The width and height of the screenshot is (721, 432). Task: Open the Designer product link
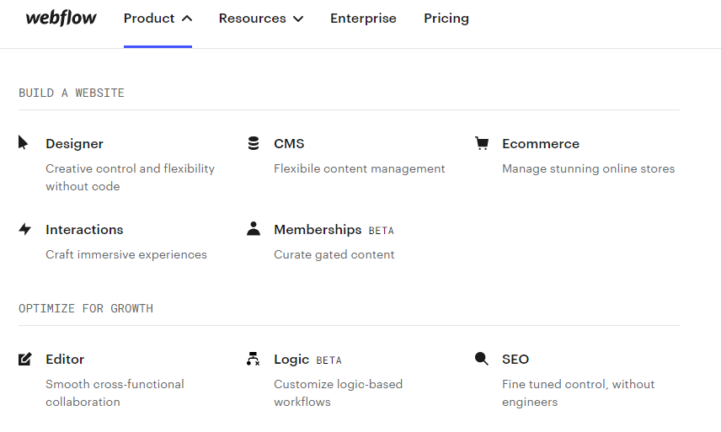(x=75, y=144)
